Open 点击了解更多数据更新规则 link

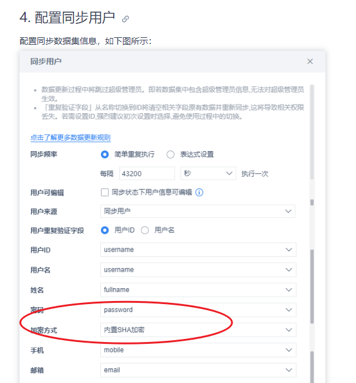70,138
